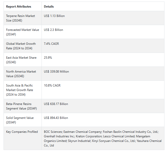Viewport: 166px width, 151px height.
Task: Click the "Solid Segment Value (2034F)" label
Action: click(x=20, y=120)
